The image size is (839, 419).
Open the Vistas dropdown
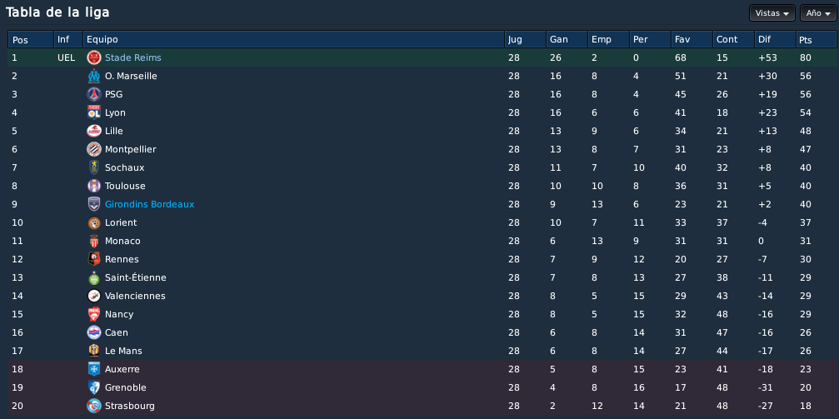[x=772, y=13]
